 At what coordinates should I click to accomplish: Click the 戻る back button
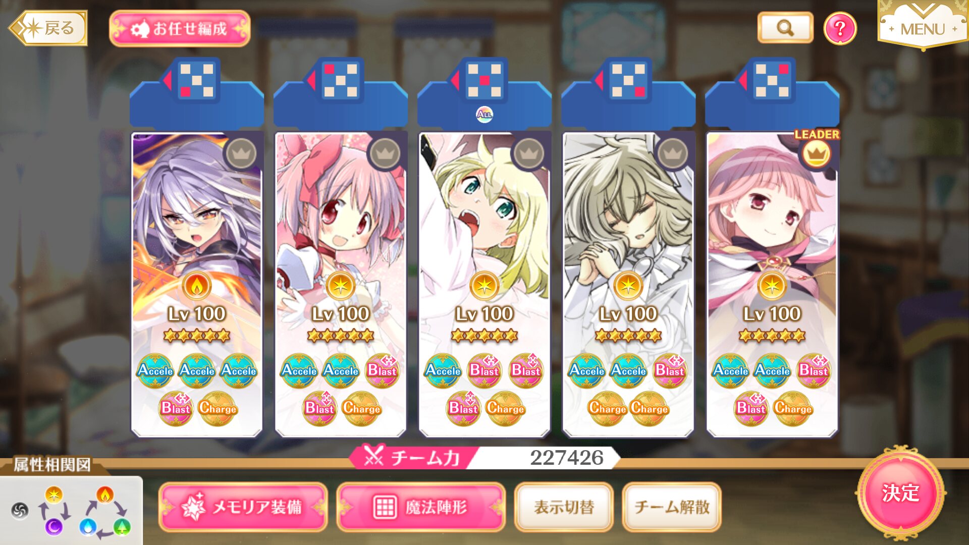coord(48,28)
